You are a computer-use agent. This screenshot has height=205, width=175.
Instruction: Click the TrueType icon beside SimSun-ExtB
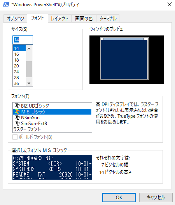17,123
